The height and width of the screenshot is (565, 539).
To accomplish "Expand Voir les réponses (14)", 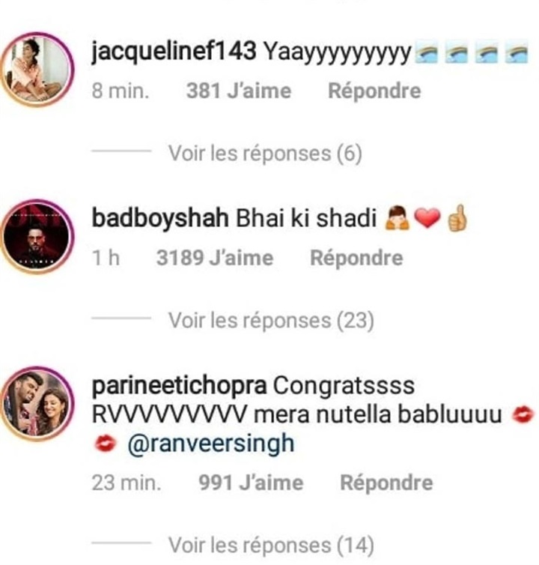I will [272, 546].
